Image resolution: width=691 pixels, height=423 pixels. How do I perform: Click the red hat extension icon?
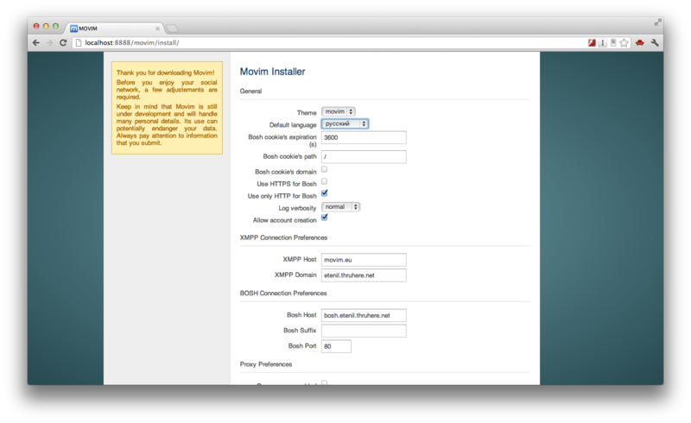[639, 43]
